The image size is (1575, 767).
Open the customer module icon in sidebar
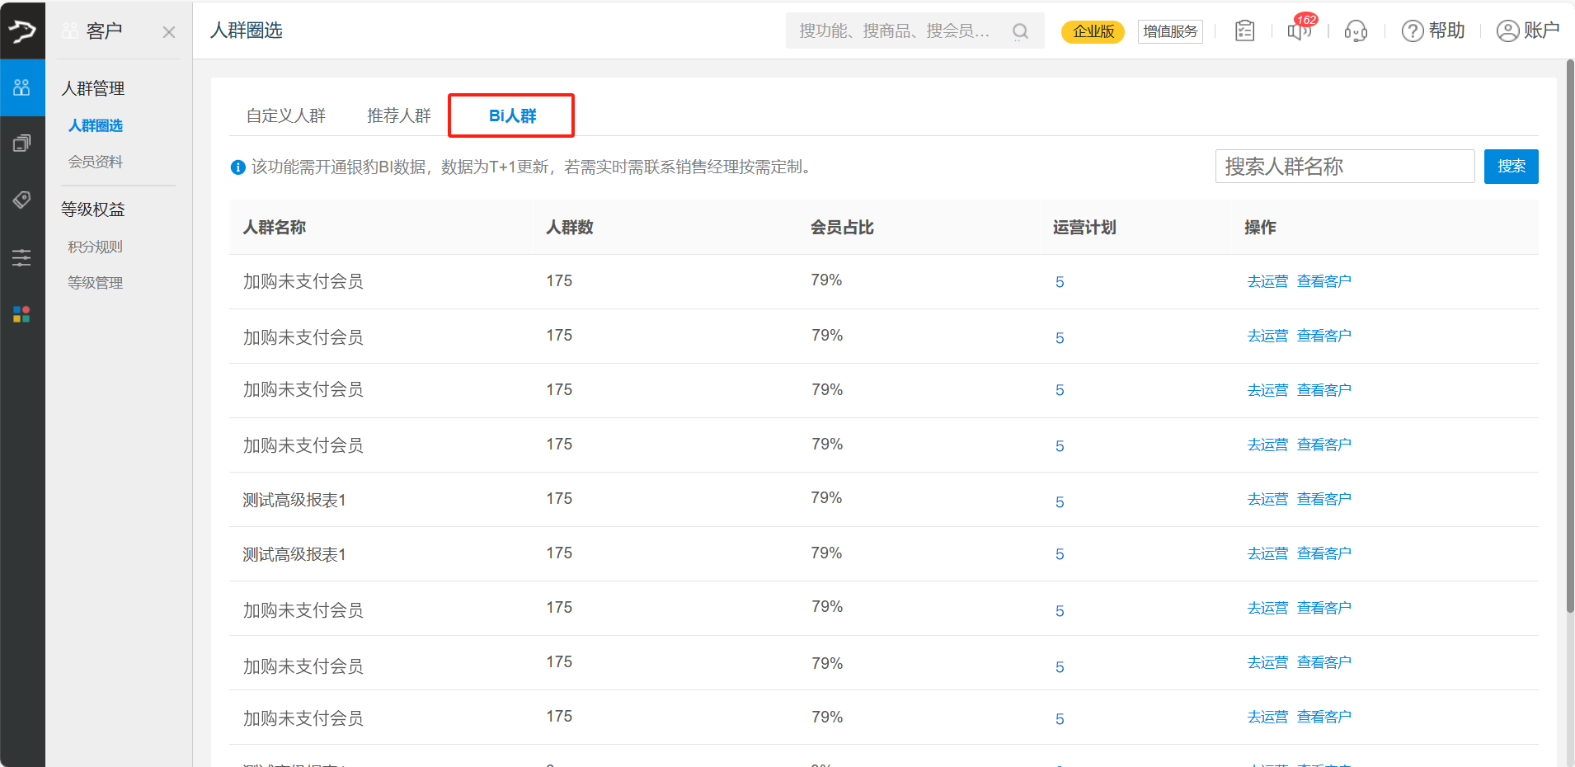point(22,87)
